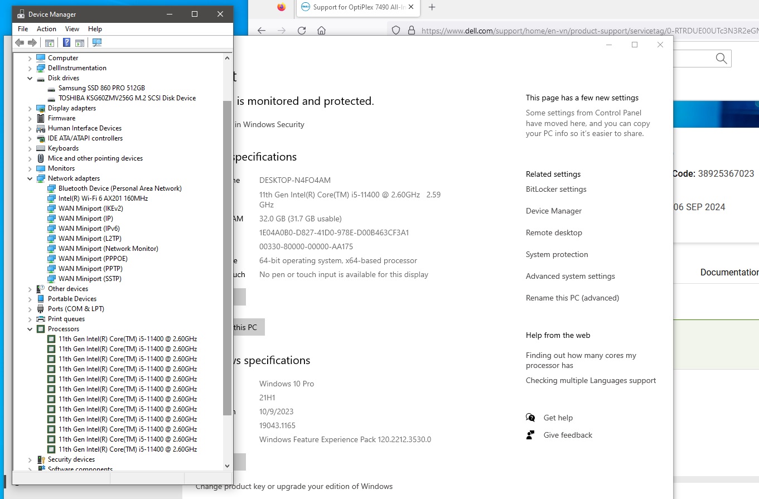Open BitLocker settings link

(x=556, y=190)
